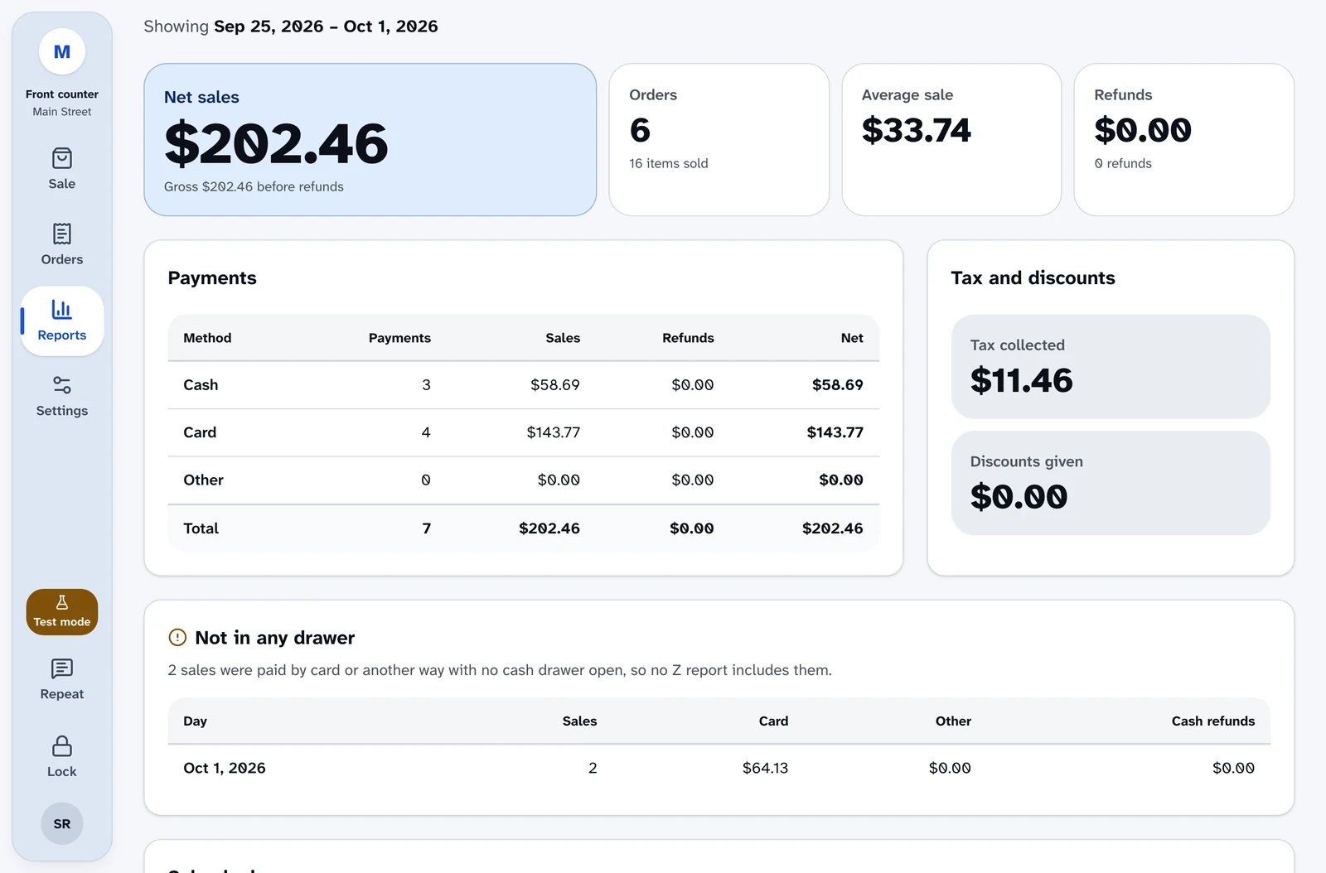Open the Sale bag icon
1326x873 pixels.
pyautogui.click(x=62, y=158)
